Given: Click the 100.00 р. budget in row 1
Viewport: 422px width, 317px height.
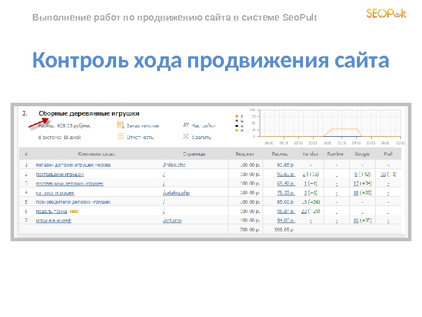Looking at the screenshot, I should coord(250,165).
